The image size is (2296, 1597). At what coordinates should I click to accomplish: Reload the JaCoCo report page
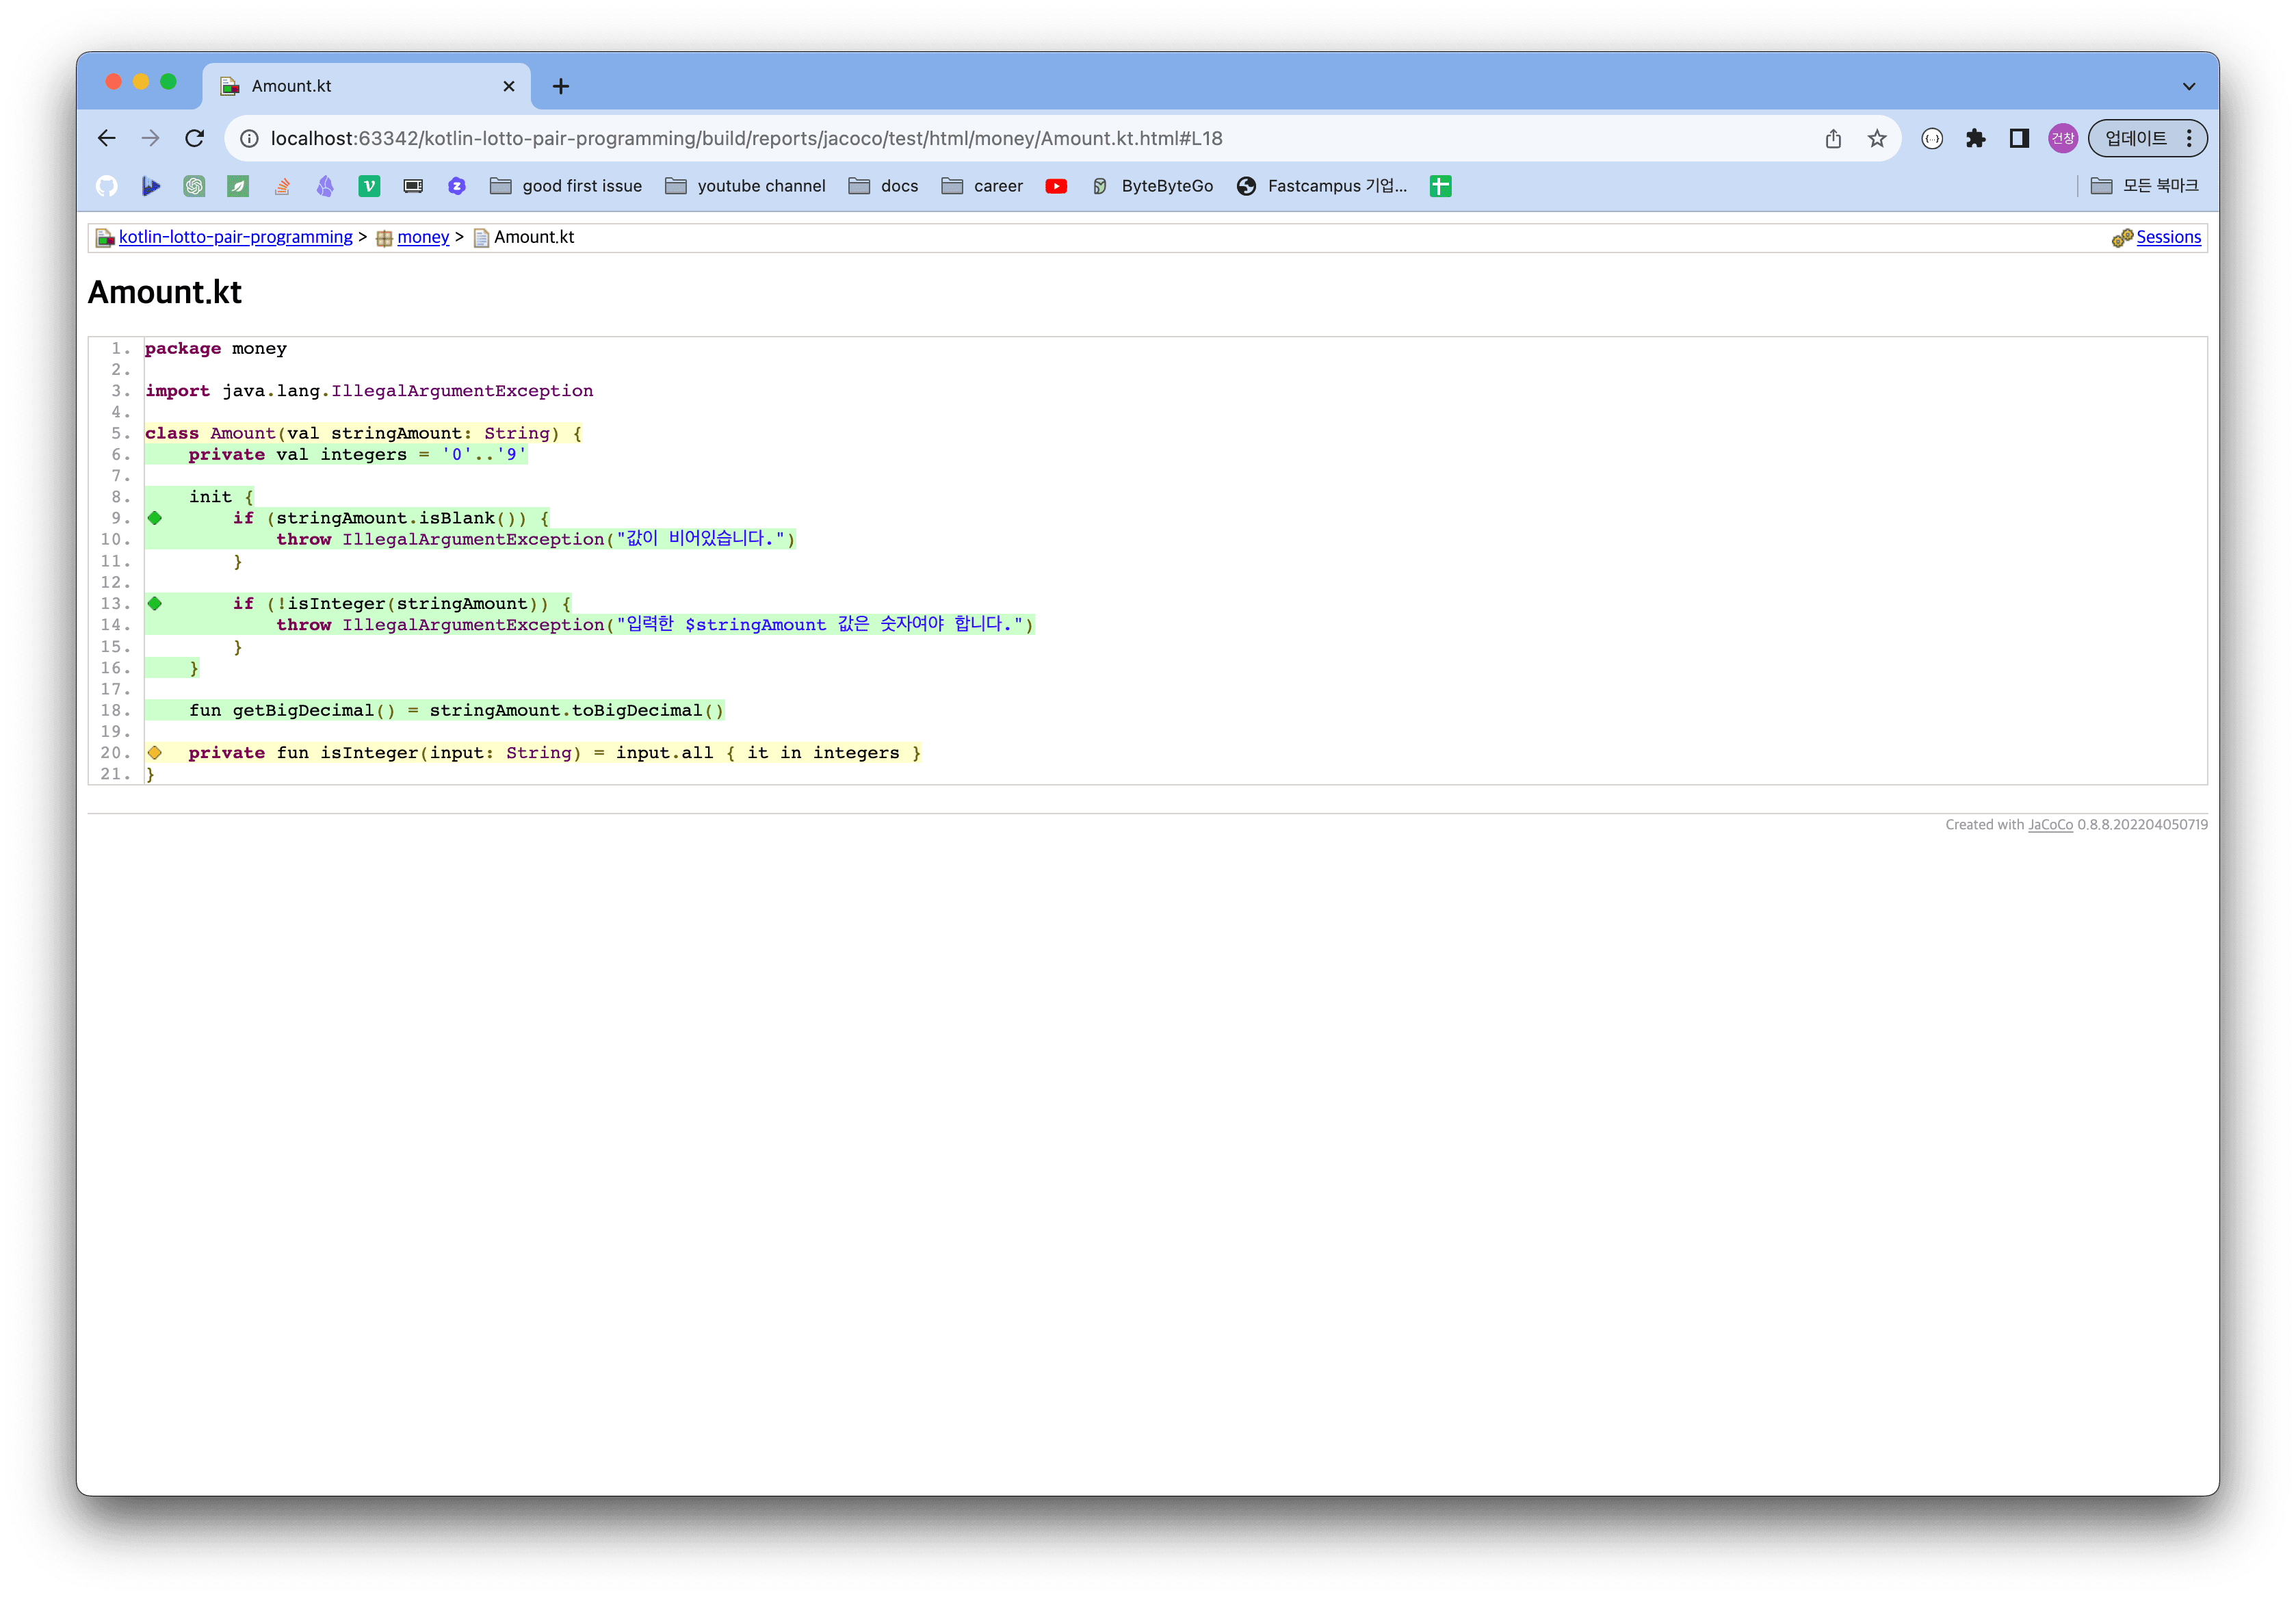coord(195,138)
